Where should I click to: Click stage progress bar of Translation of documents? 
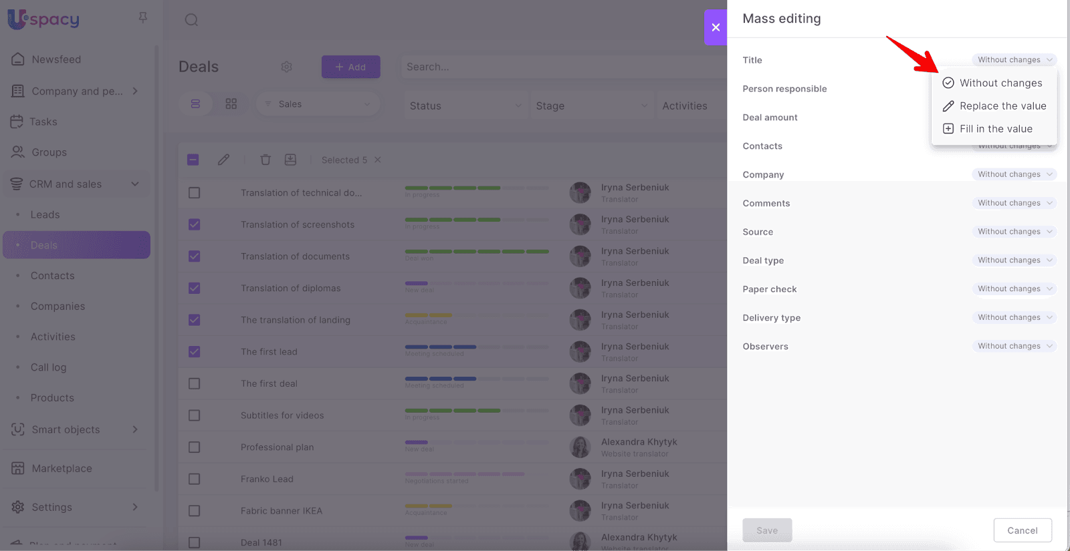477,252
